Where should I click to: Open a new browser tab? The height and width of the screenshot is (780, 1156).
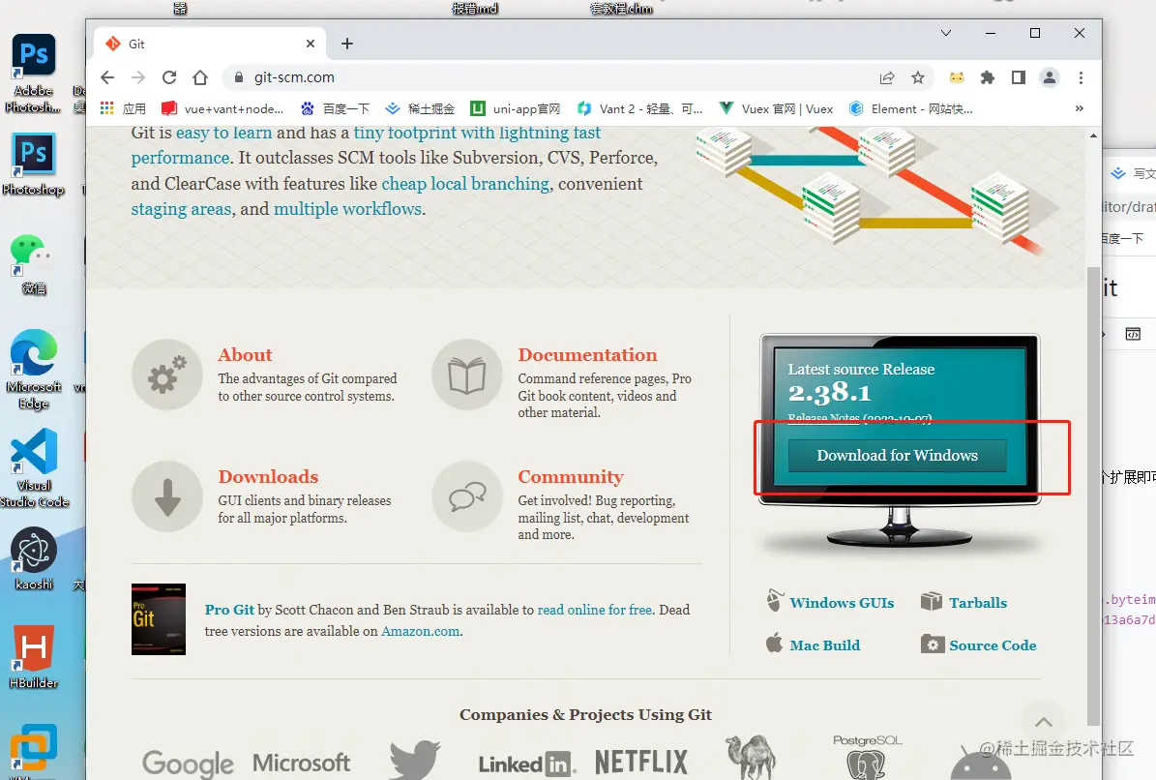pos(347,44)
